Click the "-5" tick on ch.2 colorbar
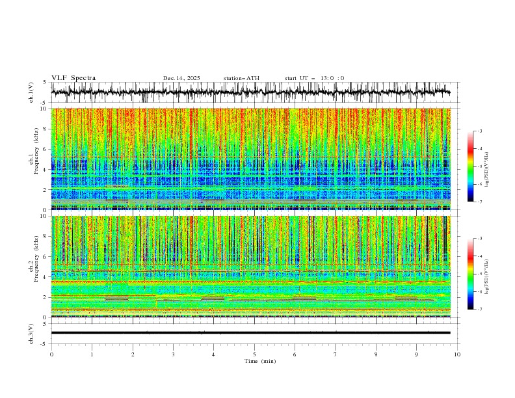Viewport: 515px width, 398px height. 480,274
